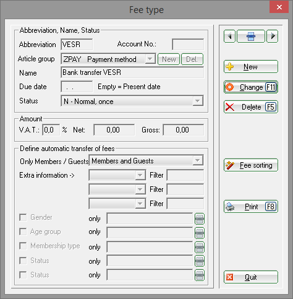This screenshot has width=293, height=299.
Task: Quit the Fee type dialog
Action: tap(251, 277)
